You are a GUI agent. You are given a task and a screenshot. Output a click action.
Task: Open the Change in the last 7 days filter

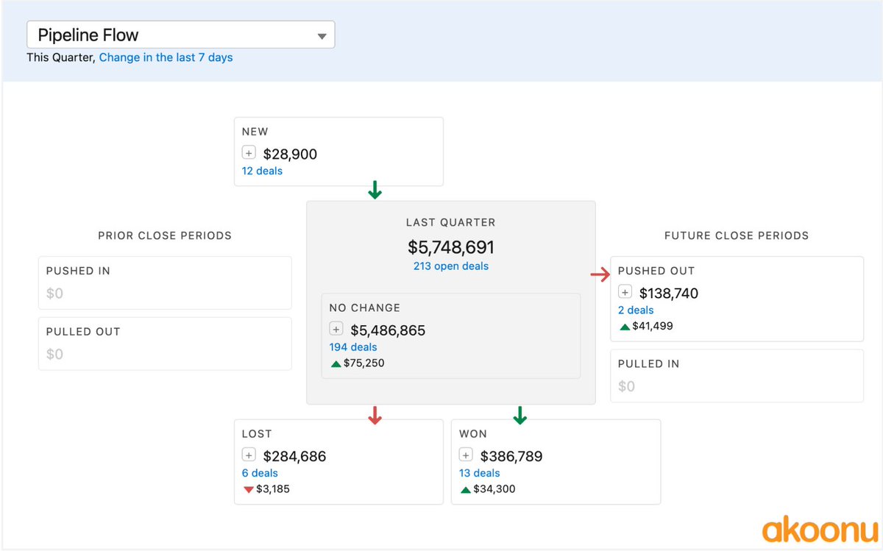click(x=166, y=57)
